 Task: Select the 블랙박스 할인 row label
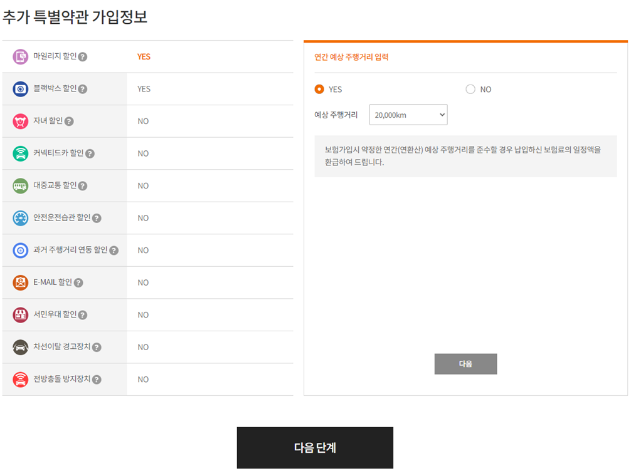(55, 88)
